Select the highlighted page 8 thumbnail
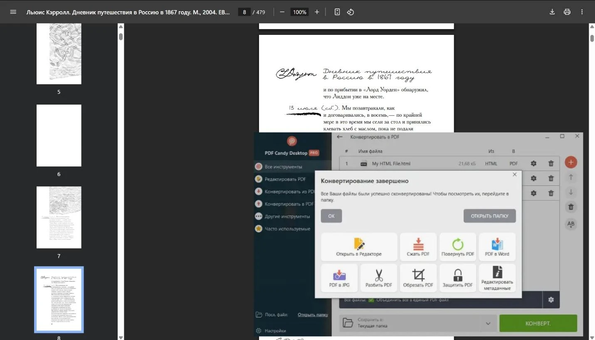 point(59,299)
